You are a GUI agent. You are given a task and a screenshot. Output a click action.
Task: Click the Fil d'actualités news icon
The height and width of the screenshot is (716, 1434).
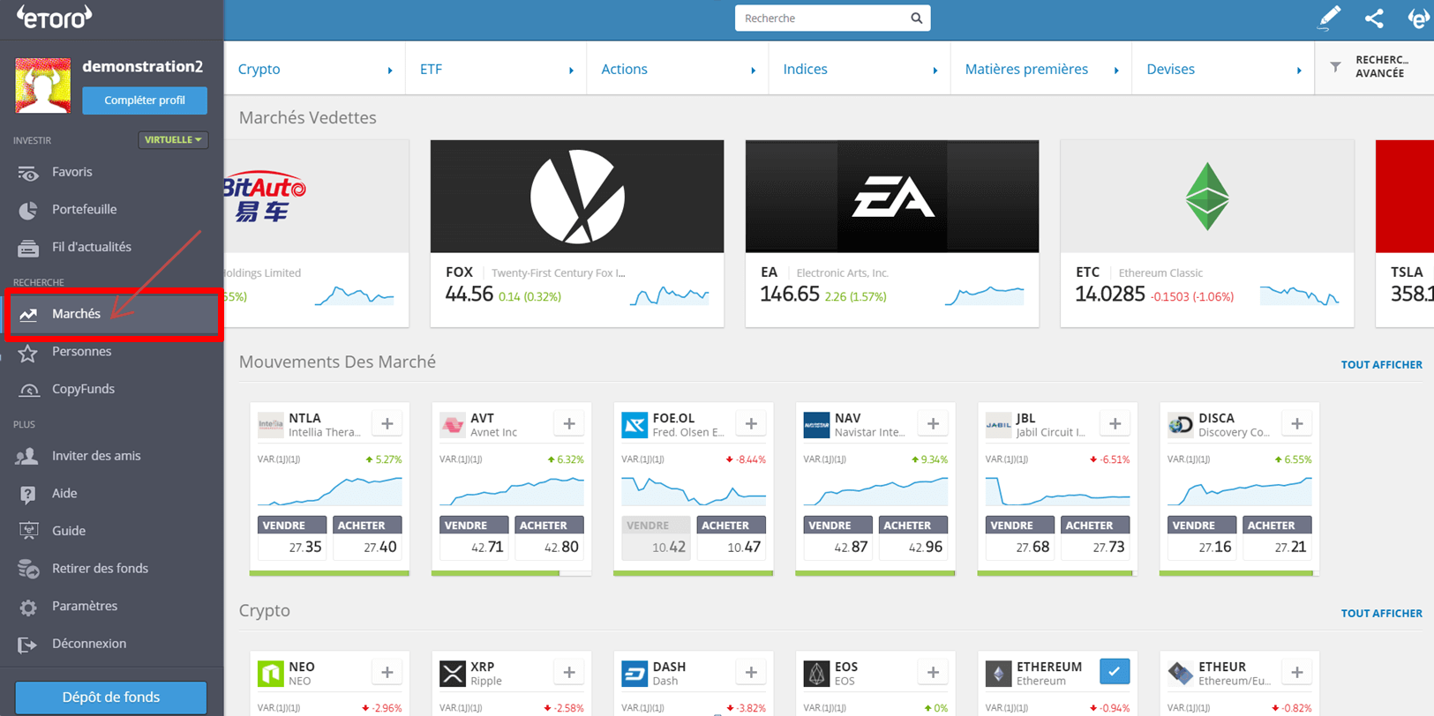tap(28, 248)
